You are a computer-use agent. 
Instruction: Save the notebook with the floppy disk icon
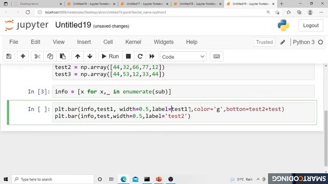pyautogui.click(x=9, y=56)
